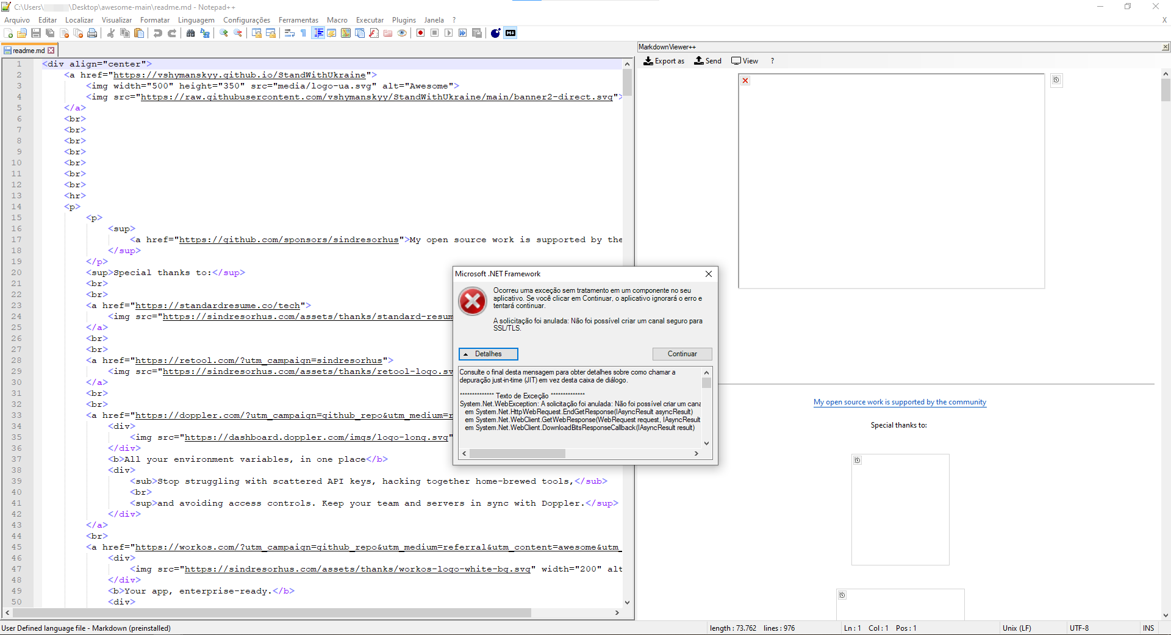
Task: Redo action with the toolbar arrow
Action: (172, 33)
